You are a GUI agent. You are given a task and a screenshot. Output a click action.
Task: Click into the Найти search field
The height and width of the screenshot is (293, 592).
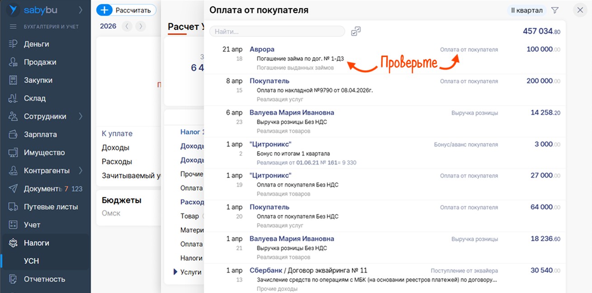[277, 31]
